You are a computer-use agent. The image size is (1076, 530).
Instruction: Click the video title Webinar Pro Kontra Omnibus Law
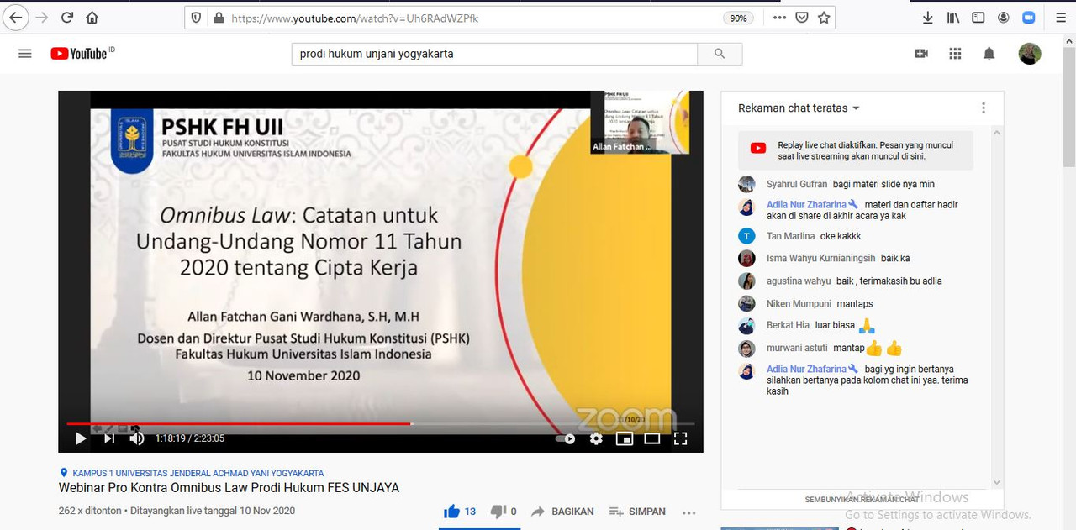click(x=229, y=488)
